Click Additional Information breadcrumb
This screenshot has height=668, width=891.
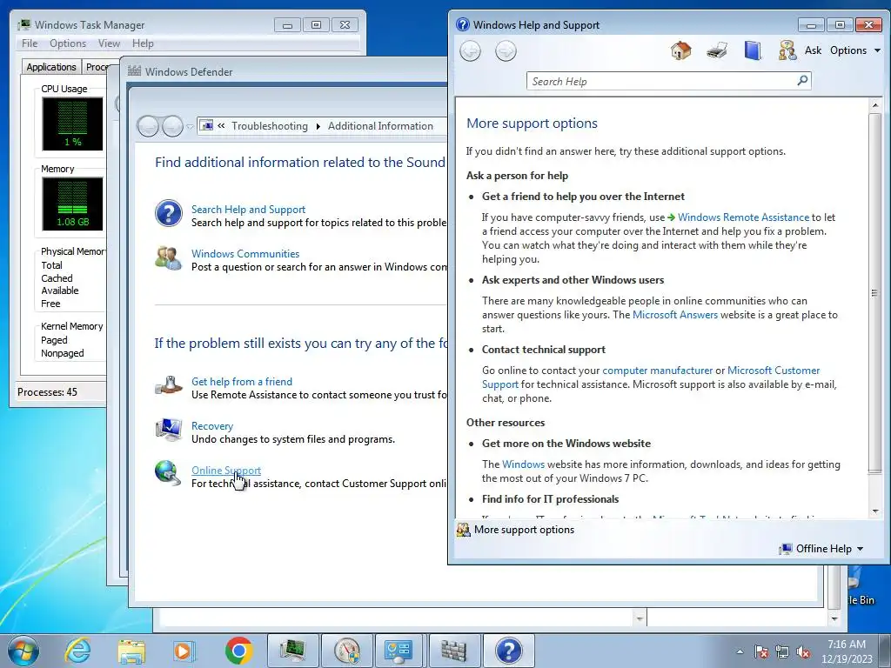(x=380, y=126)
